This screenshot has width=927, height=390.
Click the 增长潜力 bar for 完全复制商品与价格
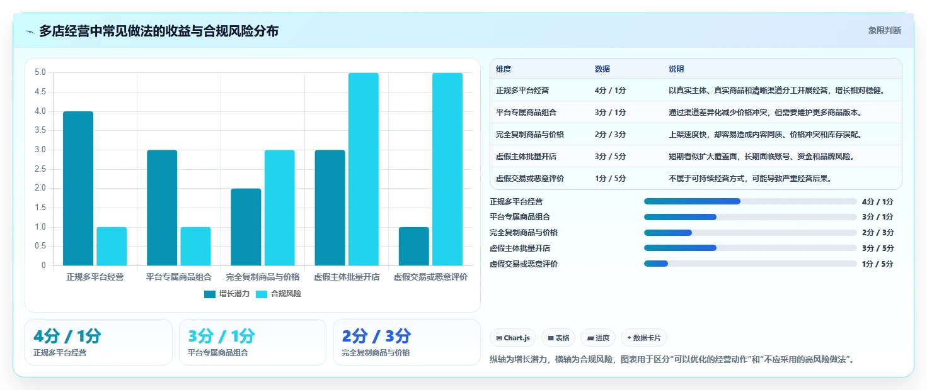pyautogui.click(x=246, y=227)
